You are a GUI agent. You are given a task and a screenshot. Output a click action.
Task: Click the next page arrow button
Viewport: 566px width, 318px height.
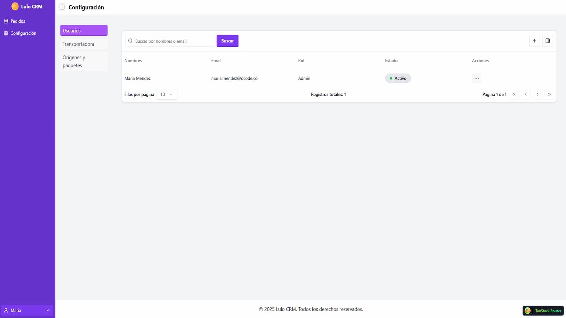tap(537, 94)
